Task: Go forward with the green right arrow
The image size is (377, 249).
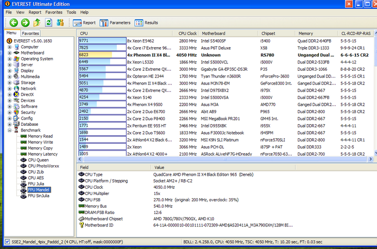Action: tap(25, 23)
